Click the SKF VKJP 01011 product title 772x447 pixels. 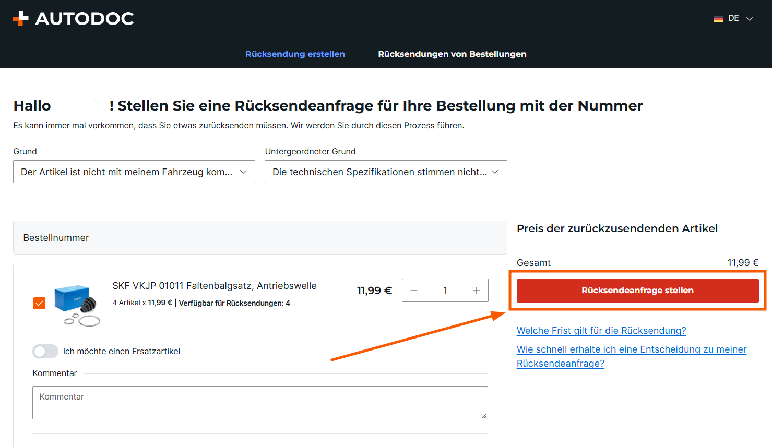pyautogui.click(x=215, y=286)
